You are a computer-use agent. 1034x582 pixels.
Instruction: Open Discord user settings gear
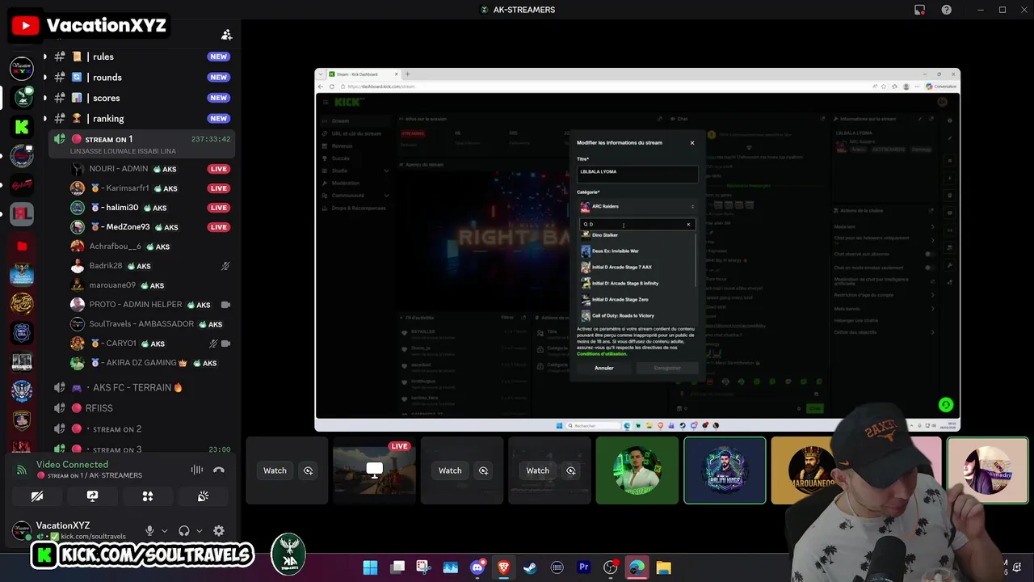[219, 530]
